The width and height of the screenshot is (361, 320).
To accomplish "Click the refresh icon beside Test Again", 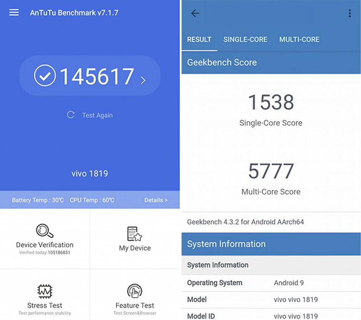I will pos(70,115).
